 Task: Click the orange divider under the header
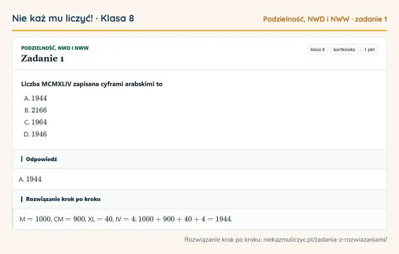pos(199,30)
